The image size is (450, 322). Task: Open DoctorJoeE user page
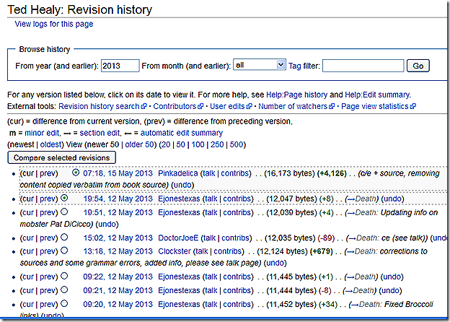(x=178, y=238)
